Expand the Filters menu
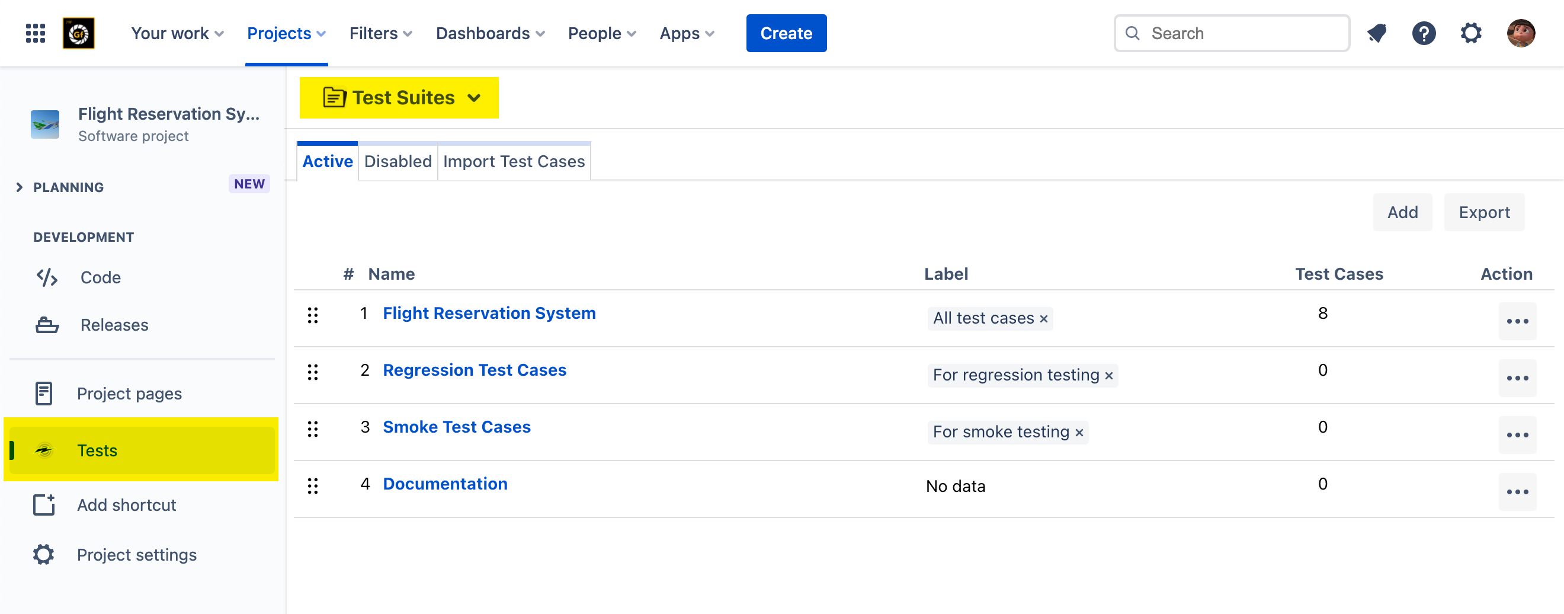Image resolution: width=1564 pixels, height=614 pixels. 380,33
